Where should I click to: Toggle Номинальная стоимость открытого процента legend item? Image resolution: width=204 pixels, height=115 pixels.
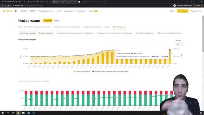(110, 72)
